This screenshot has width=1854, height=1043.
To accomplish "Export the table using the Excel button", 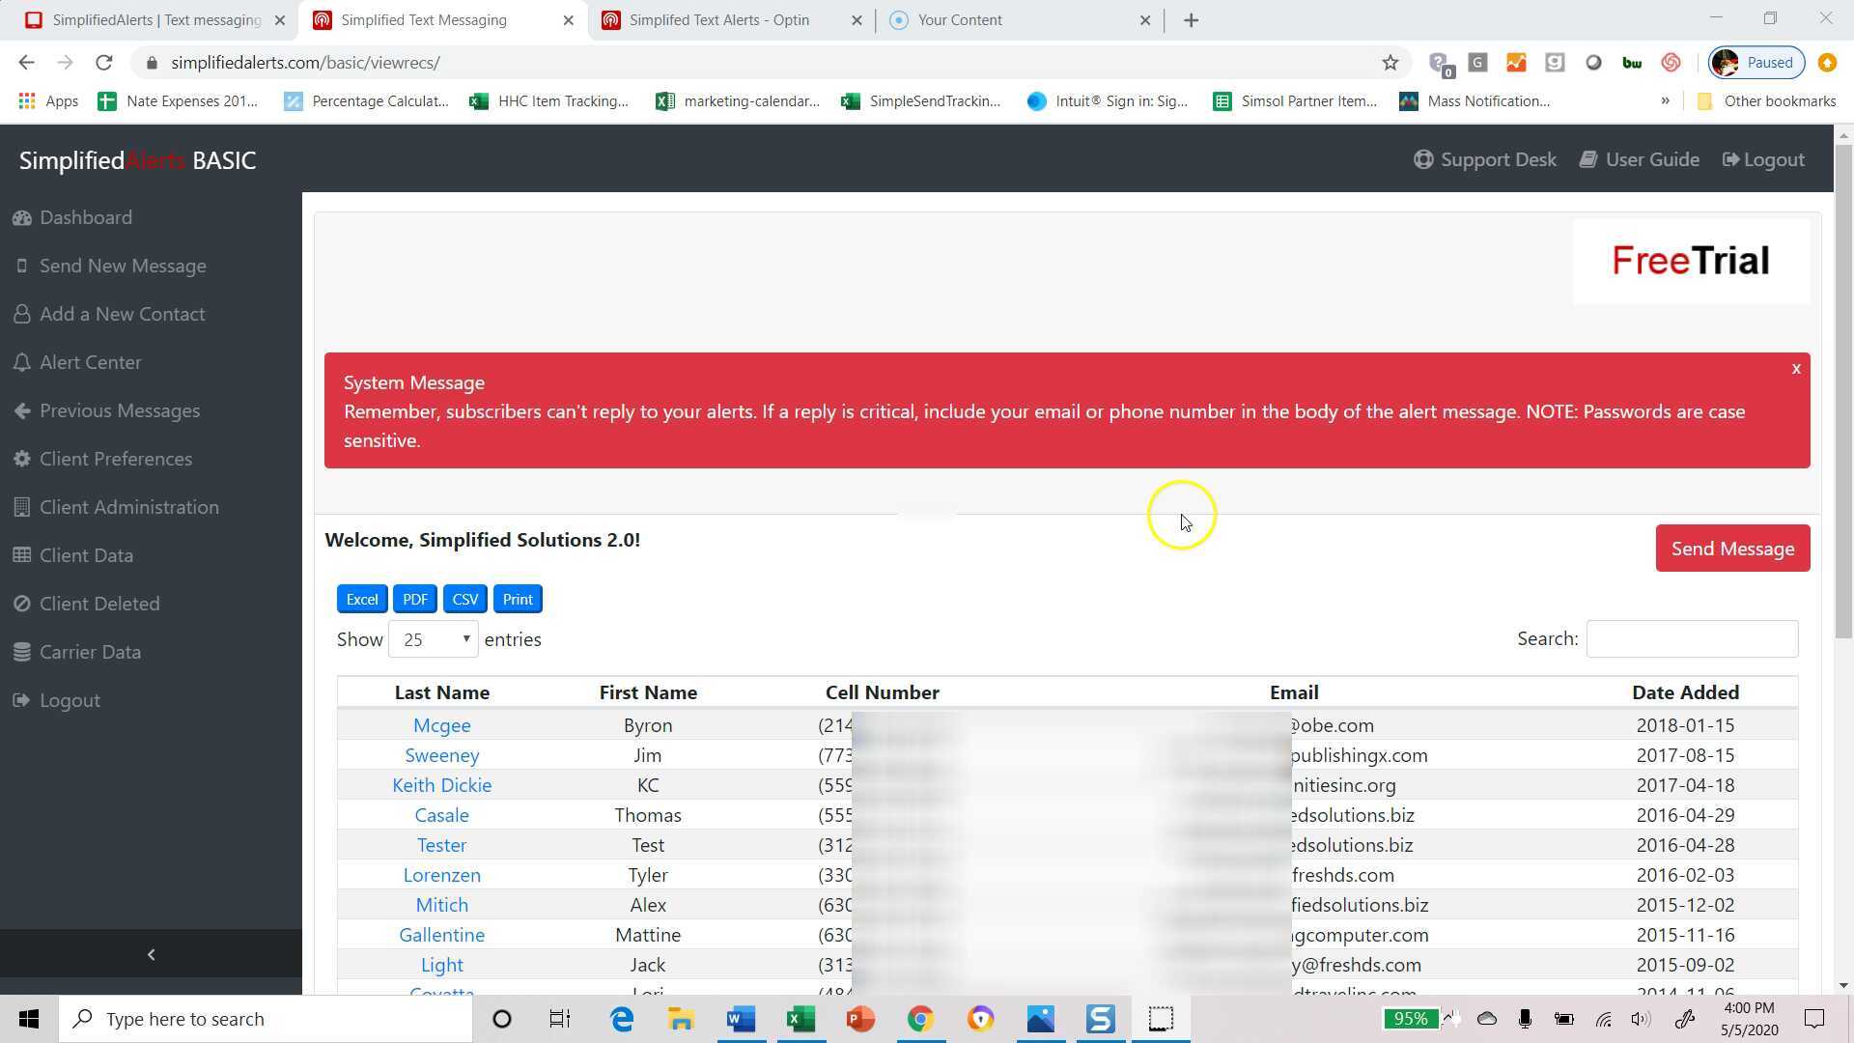I will point(362,599).
